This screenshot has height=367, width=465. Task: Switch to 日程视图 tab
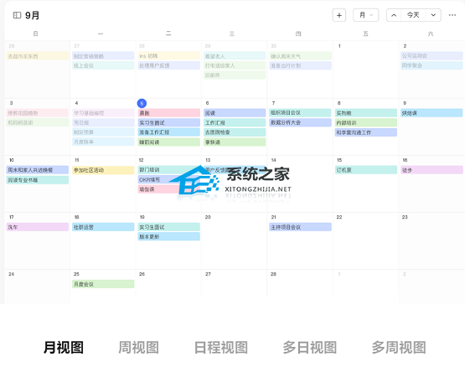pos(221,348)
